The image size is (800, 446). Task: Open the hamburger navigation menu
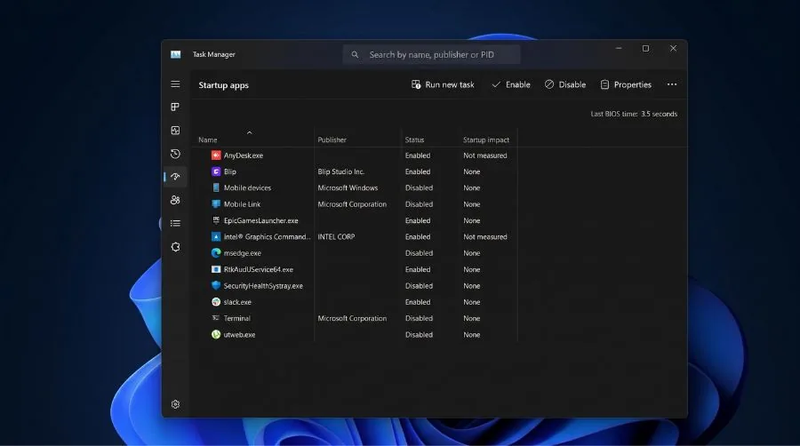click(175, 84)
